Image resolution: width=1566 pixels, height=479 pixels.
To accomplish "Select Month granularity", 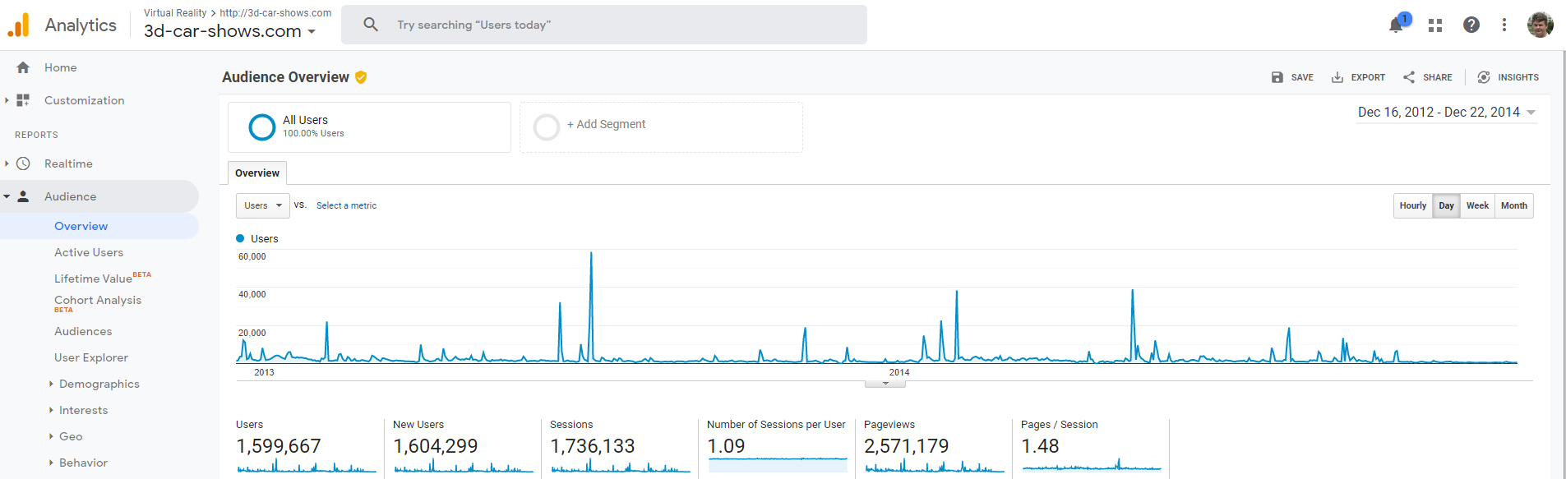I will (1513, 205).
